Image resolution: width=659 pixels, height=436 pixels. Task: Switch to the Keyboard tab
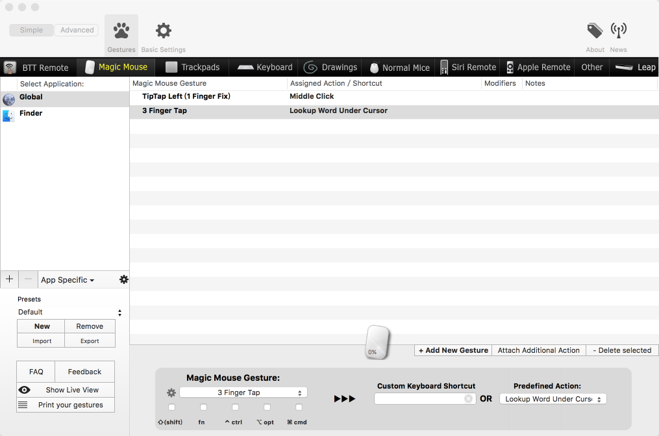coord(265,67)
